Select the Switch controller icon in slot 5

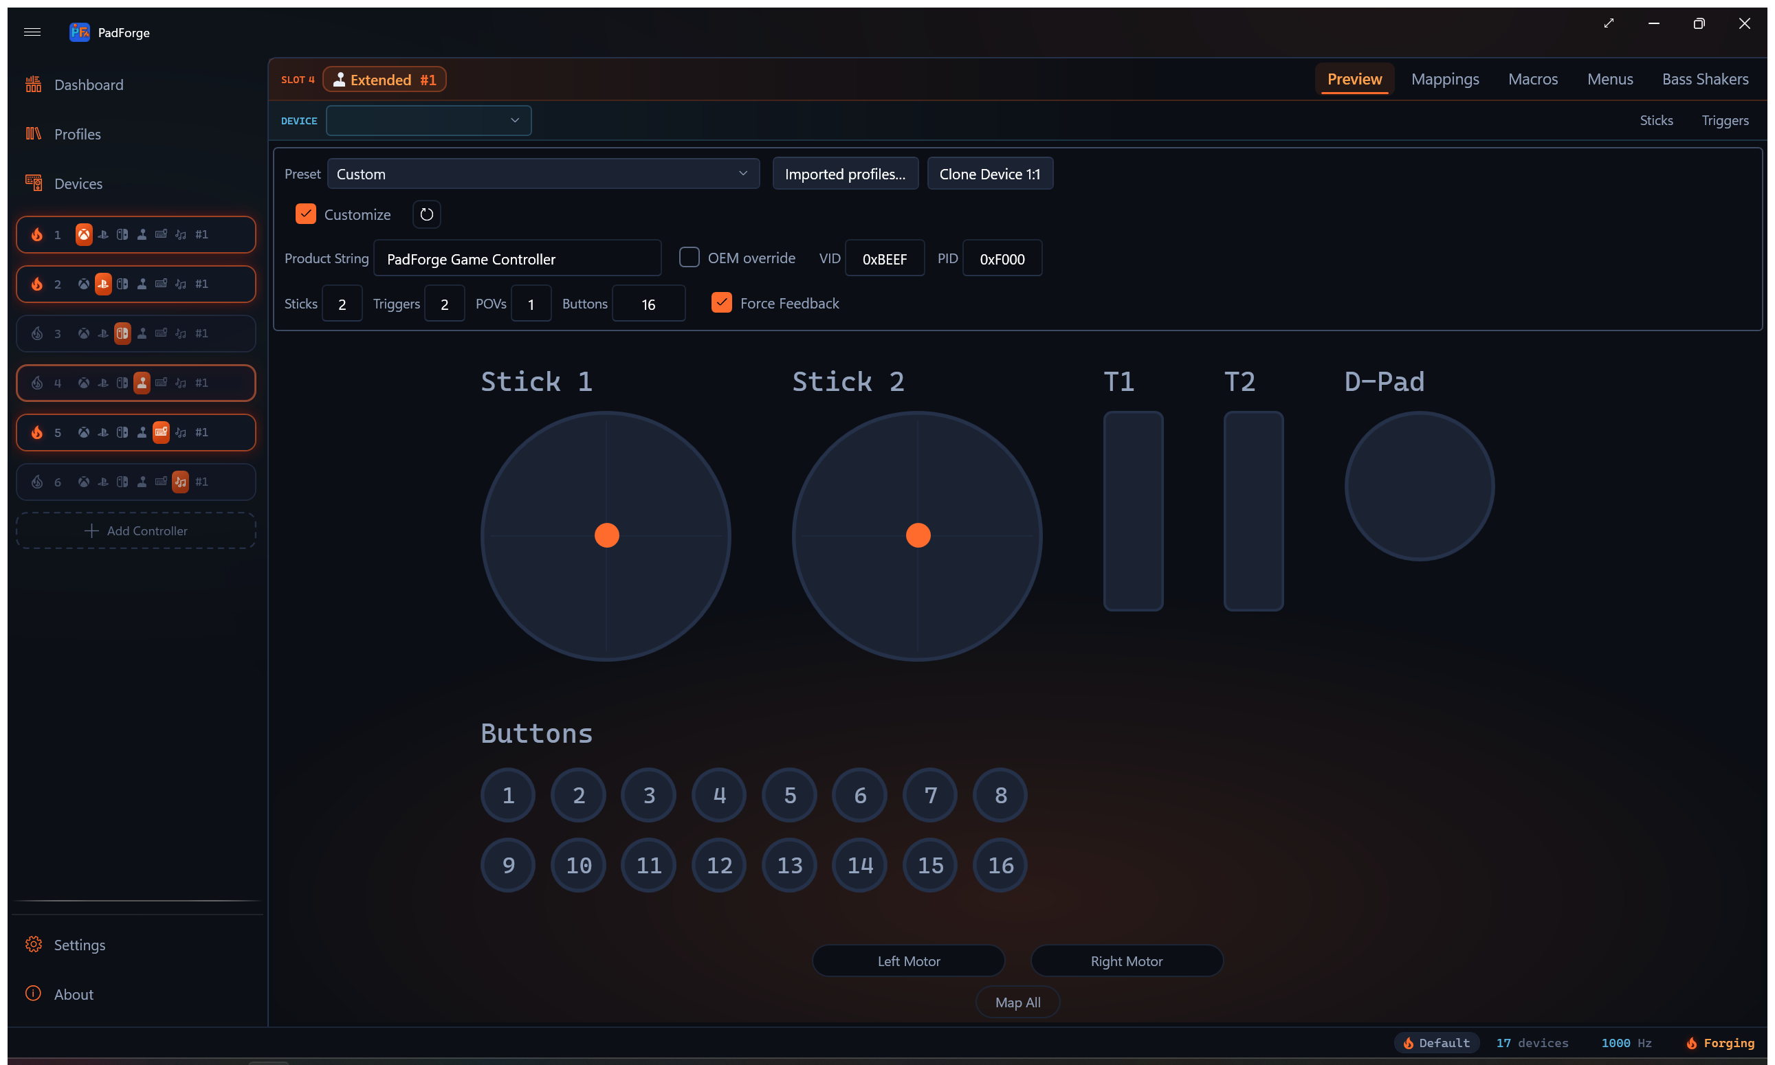[x=123, y=433]
